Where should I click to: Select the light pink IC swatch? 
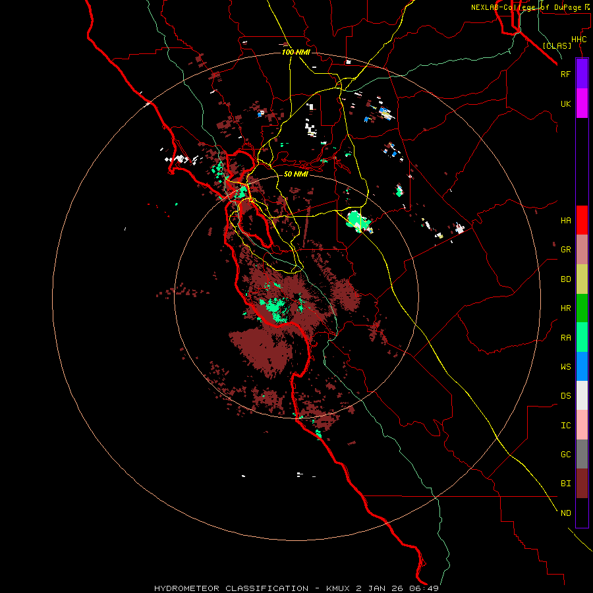point(582,425)
